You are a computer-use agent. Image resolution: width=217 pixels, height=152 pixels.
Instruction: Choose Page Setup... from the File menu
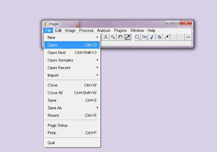(x=72, y=125)
